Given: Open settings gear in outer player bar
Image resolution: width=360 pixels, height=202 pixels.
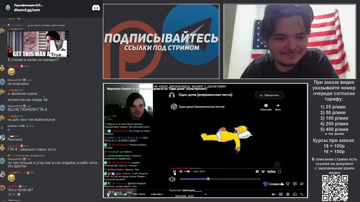Looking at the screenshot, I should pos(288,194).
